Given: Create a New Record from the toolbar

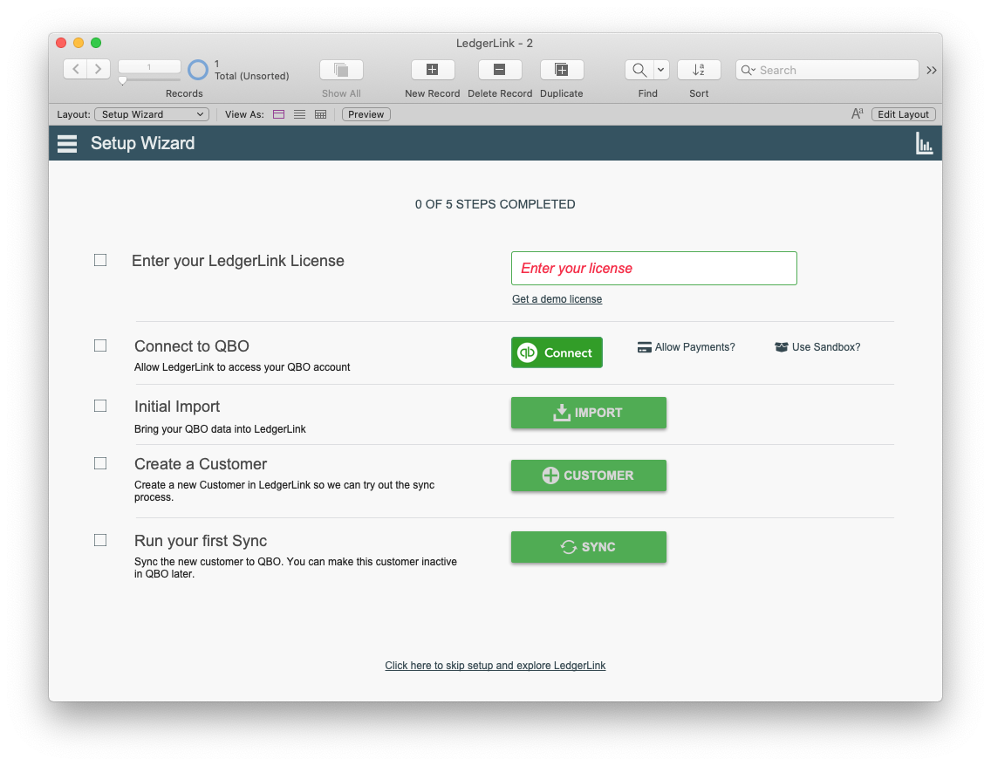Looking at the screenshot, I should 433,70.
